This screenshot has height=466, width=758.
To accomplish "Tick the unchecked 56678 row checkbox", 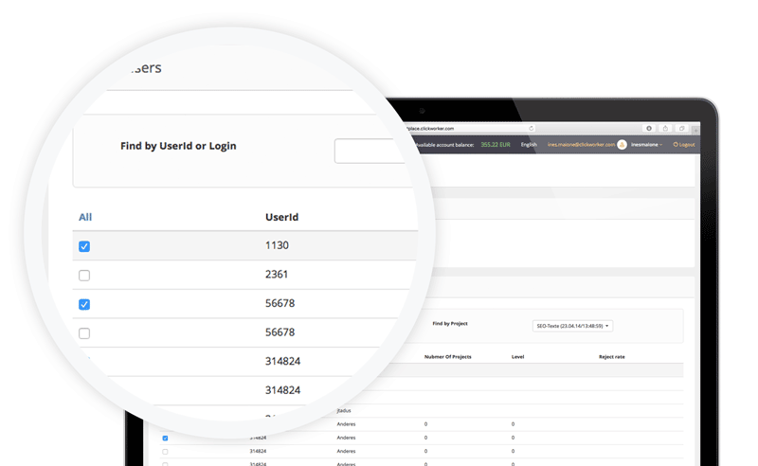I will point(84,333).
